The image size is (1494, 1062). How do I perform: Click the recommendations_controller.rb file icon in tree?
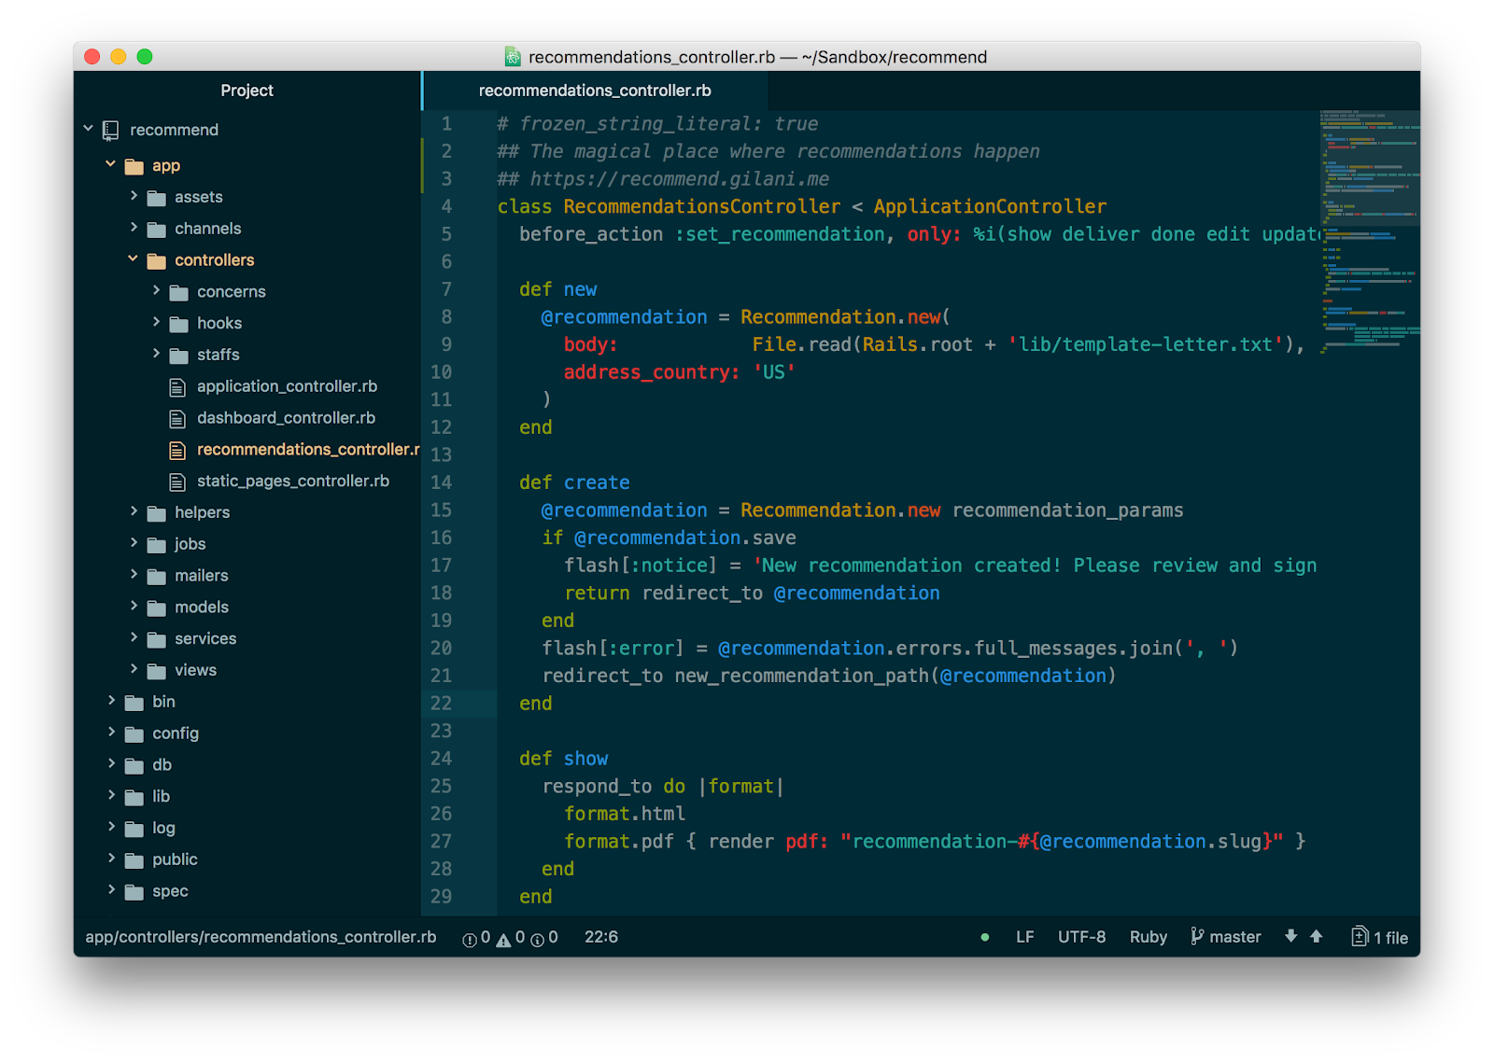(x=177, y=451)
